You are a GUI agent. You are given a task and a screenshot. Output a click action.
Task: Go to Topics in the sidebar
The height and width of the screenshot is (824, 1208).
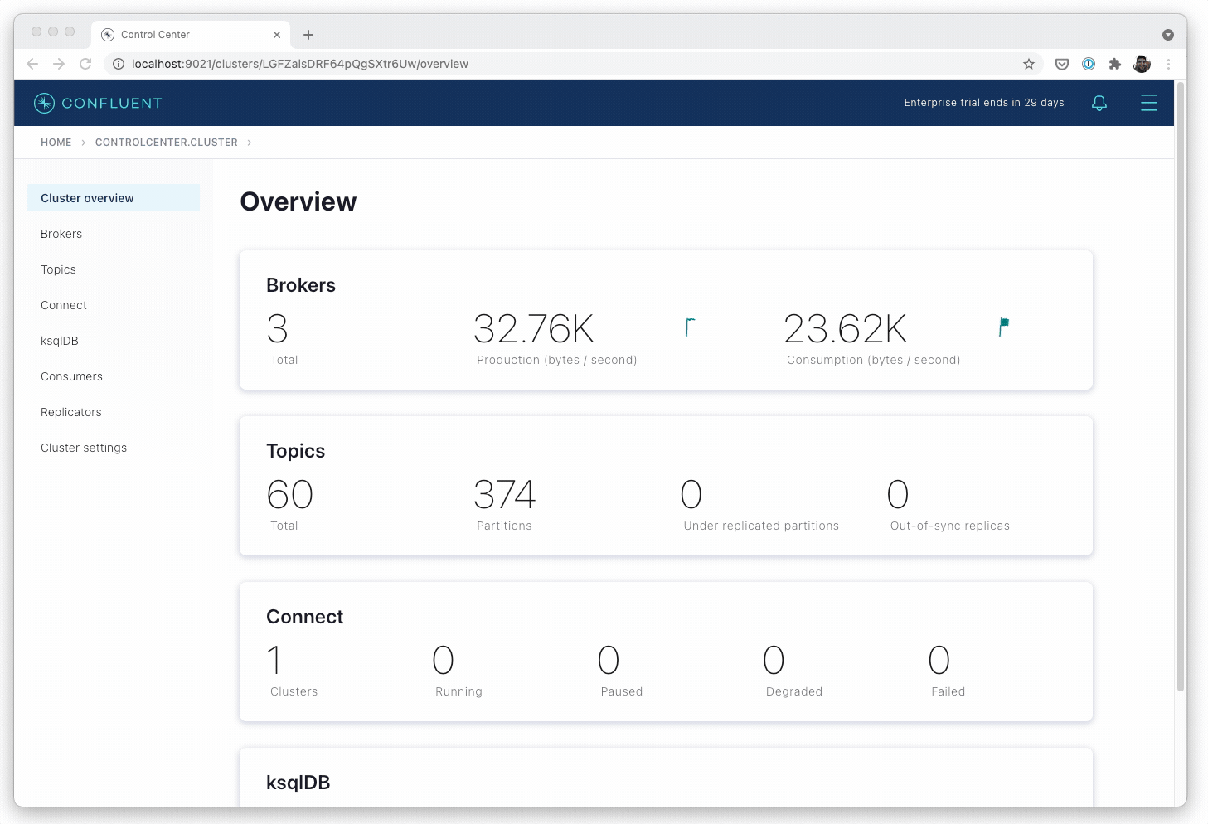tap(58, 269)
